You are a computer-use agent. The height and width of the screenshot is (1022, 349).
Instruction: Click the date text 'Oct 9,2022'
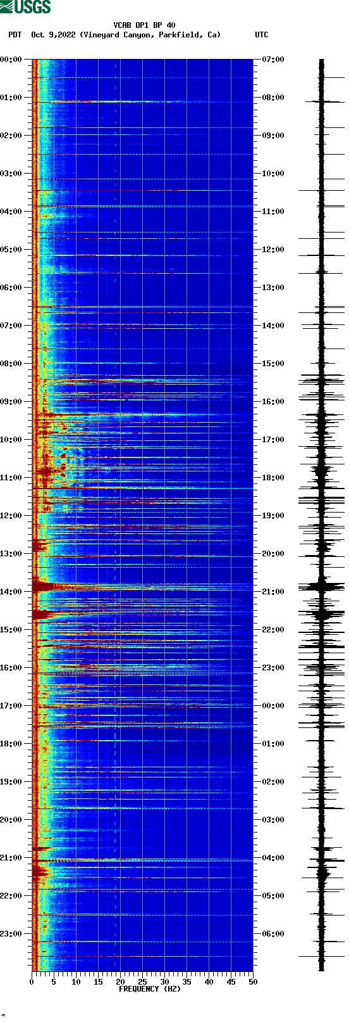click(53, 35)
